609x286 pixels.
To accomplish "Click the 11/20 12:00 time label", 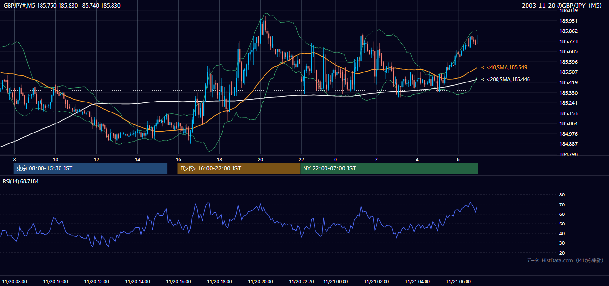I will 97,281.
